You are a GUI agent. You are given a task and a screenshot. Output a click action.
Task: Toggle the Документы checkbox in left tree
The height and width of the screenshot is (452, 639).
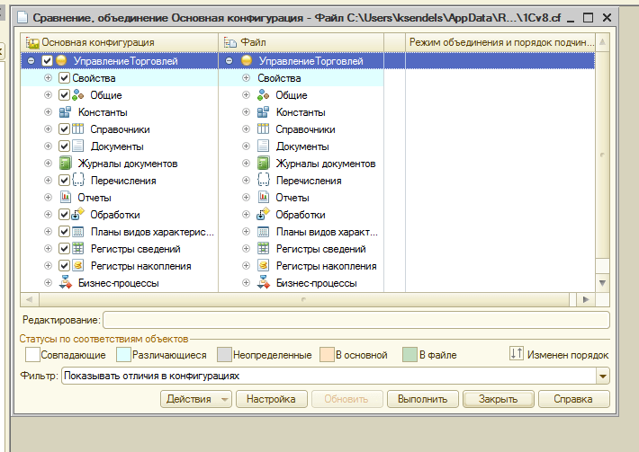[x=65, y=146]
